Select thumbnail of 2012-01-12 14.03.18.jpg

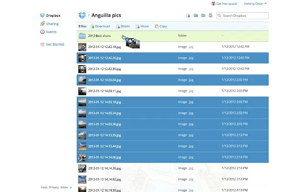coord(82,102)
